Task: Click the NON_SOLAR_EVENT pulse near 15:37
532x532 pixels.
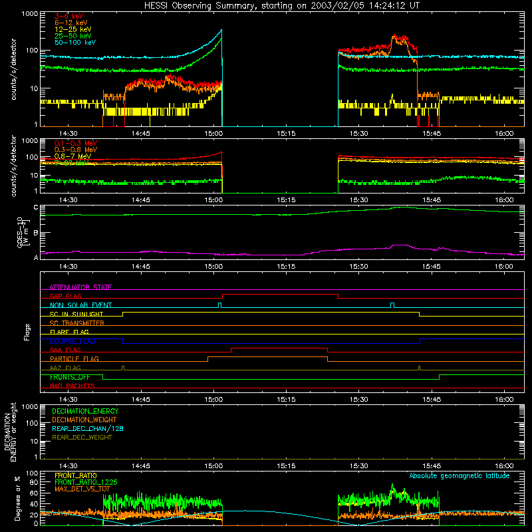Action: (392, 305)
